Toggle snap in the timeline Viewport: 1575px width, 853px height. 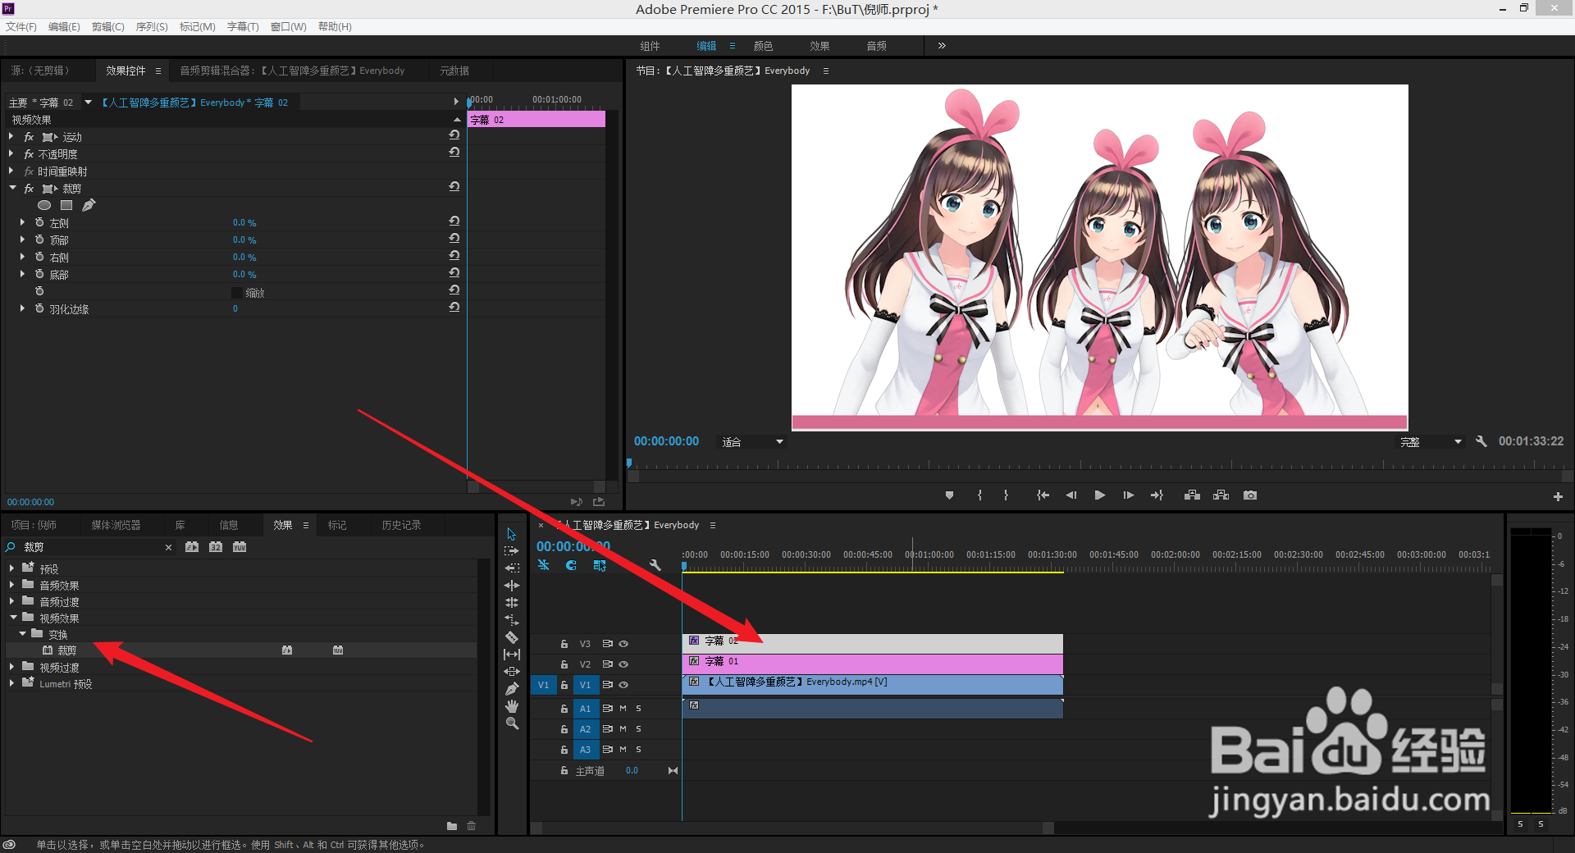click(x=571, y=565)
